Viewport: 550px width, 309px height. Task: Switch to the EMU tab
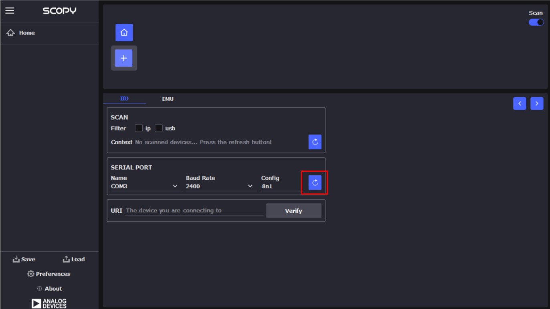tap(168, 99)
